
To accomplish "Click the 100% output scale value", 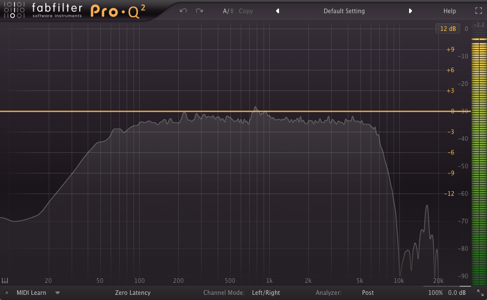I will click(435, 293).
